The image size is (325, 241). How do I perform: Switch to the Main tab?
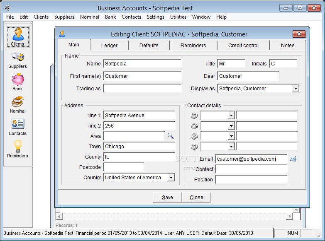(74, 45)
